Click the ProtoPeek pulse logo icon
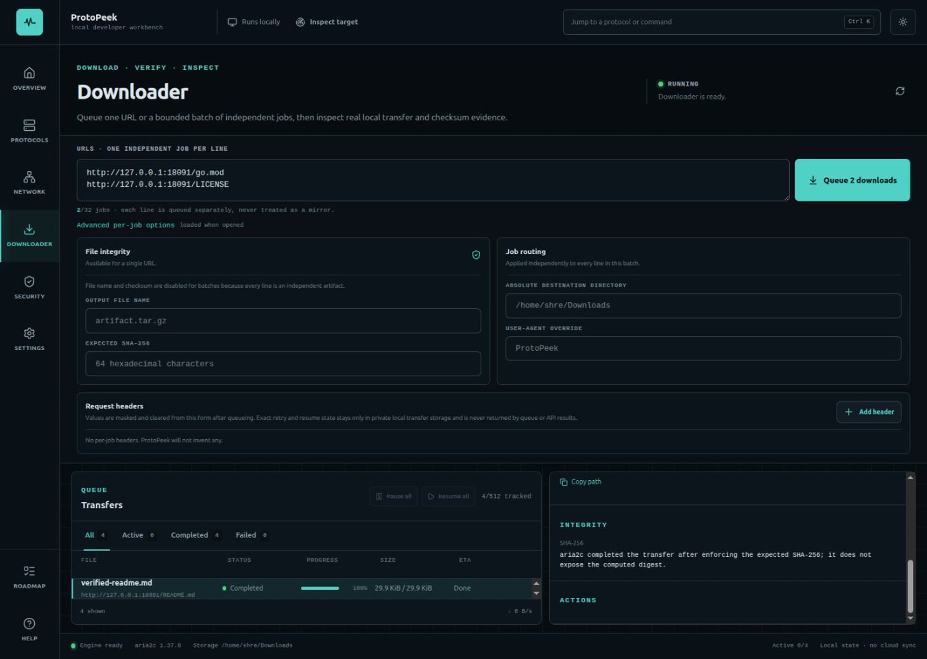 coord(29,22)
